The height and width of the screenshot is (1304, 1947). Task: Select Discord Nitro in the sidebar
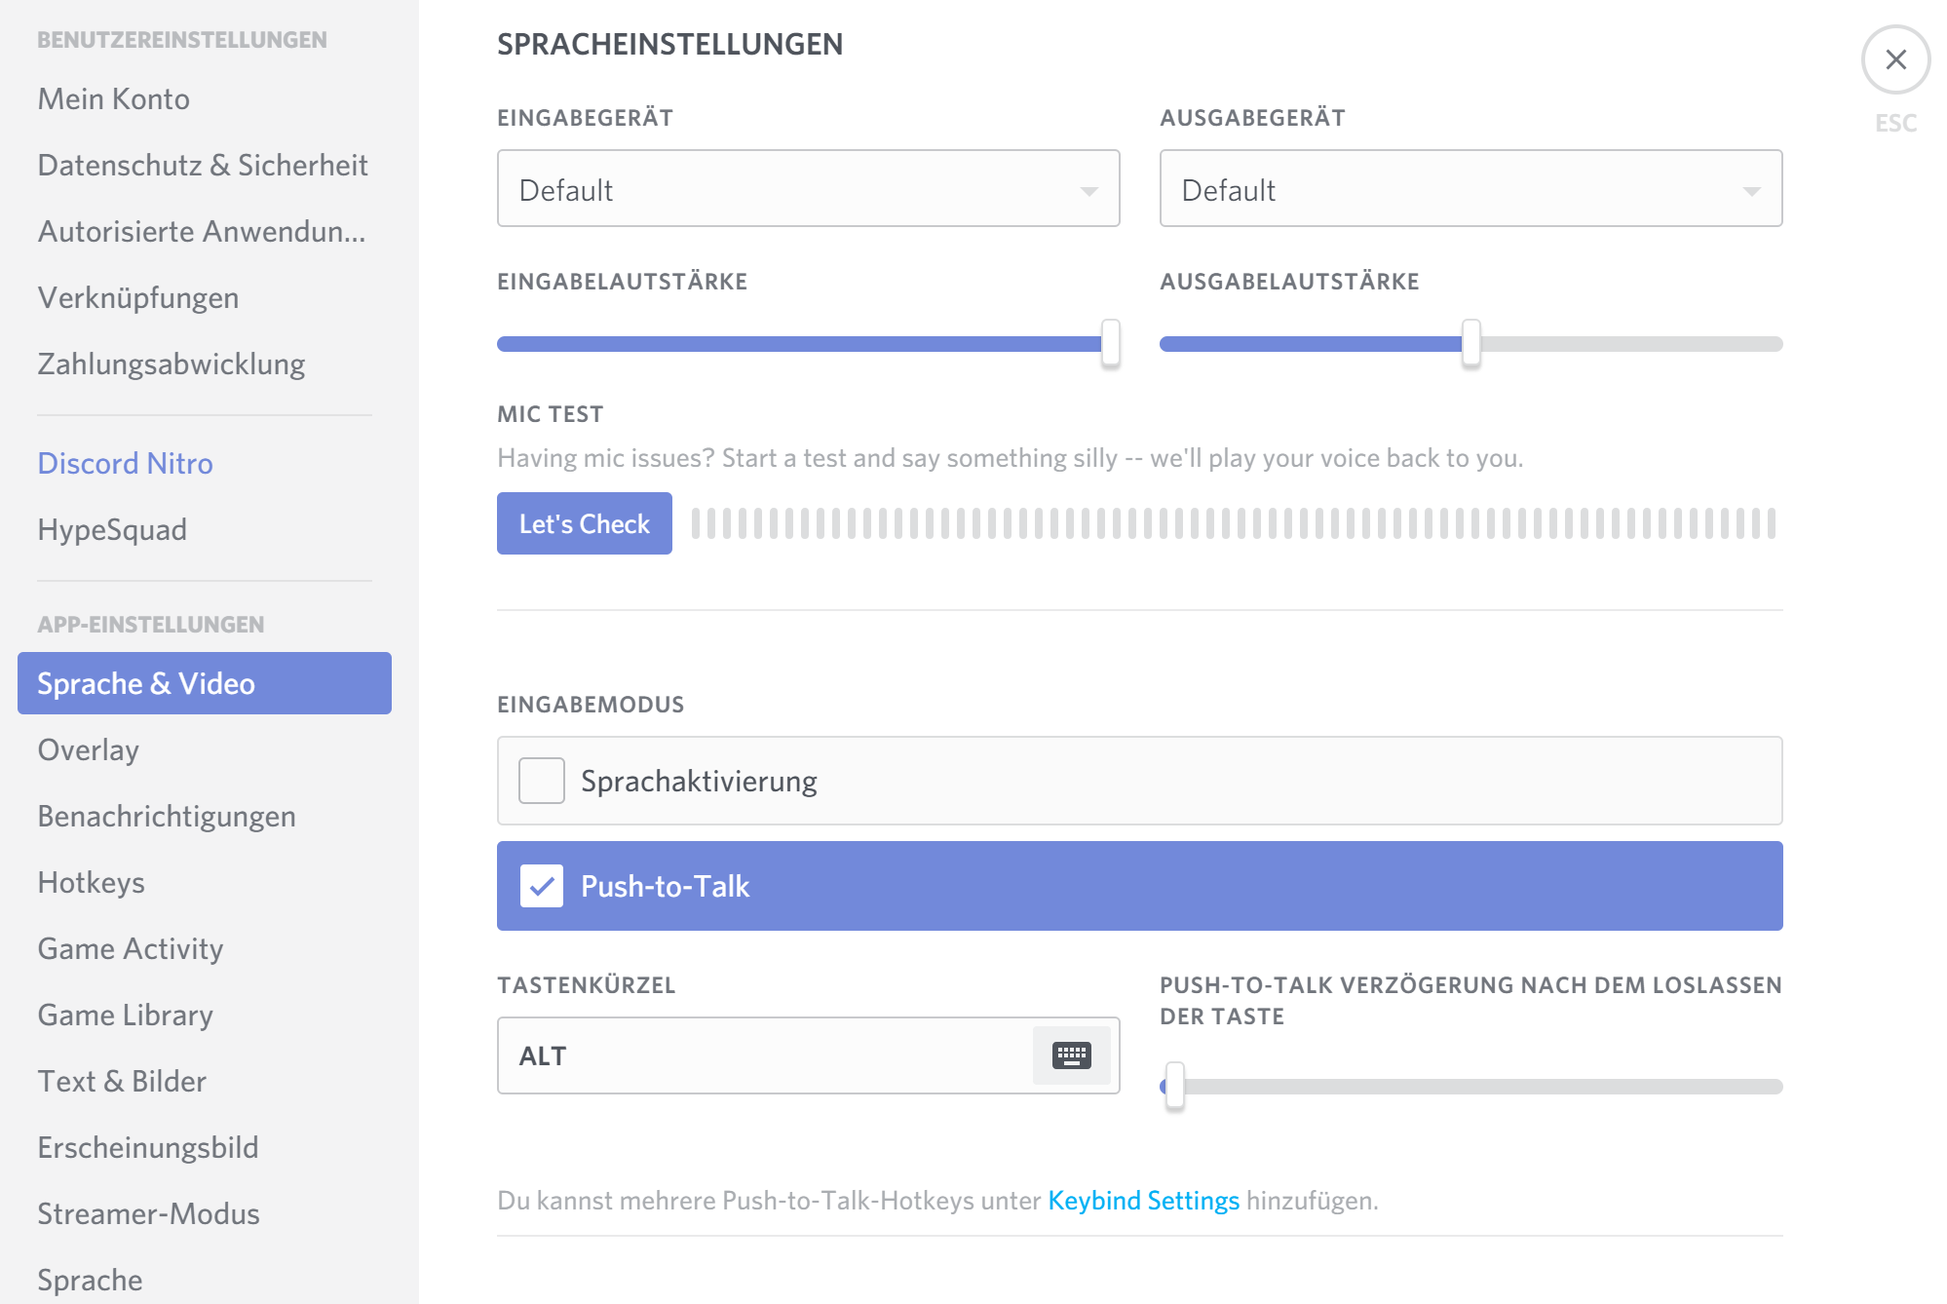pos(126,464)
